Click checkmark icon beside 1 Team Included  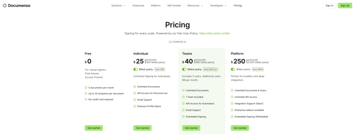click(x=183, y=97)
